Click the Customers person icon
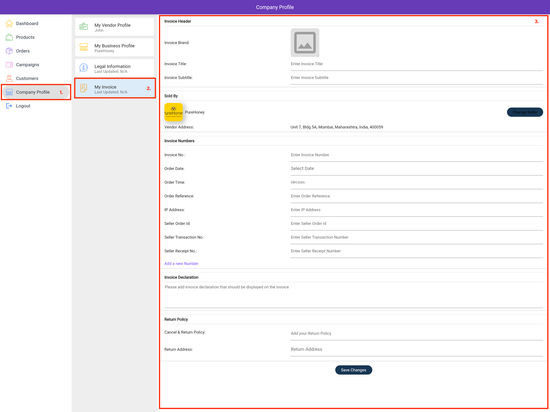 pyautogui.click(x=9, y=78)
